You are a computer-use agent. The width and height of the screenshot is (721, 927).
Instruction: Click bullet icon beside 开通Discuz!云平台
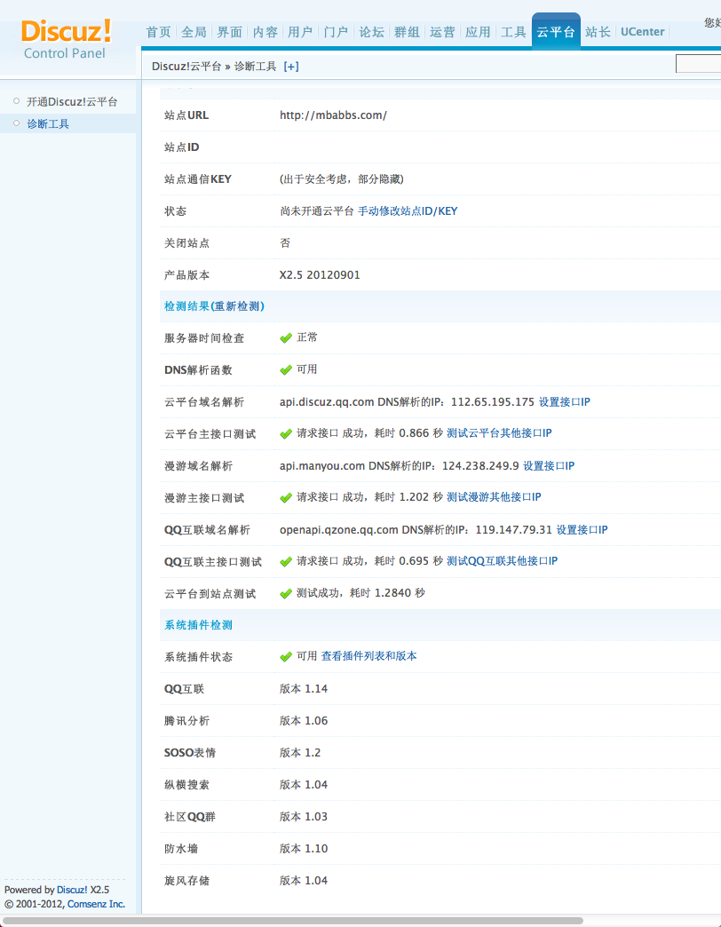pos(17,101)
